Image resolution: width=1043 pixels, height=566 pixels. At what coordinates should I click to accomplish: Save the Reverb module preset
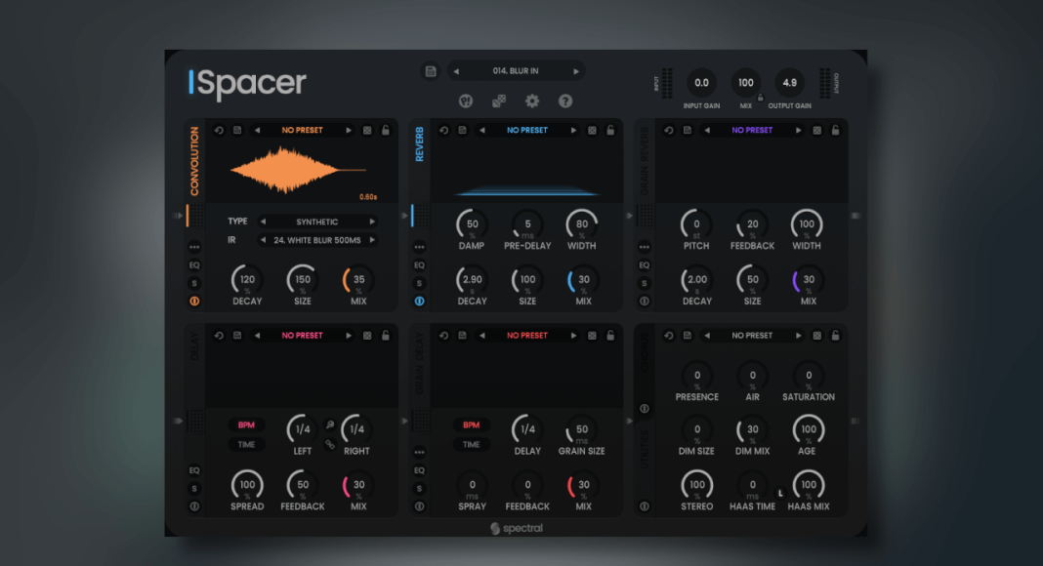click(462, 130)
